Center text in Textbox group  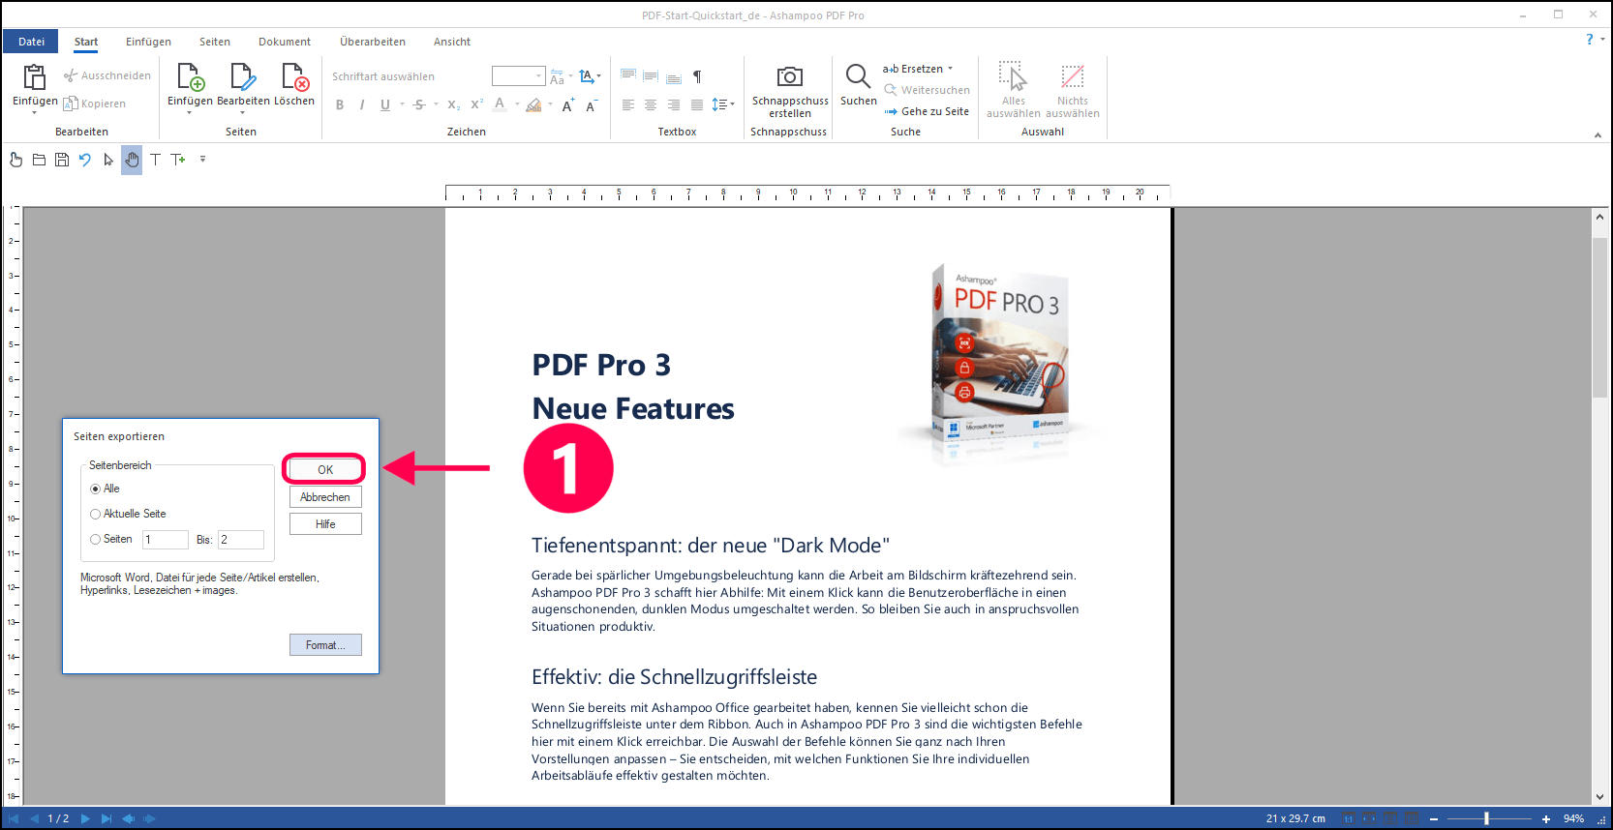point(651,104)
